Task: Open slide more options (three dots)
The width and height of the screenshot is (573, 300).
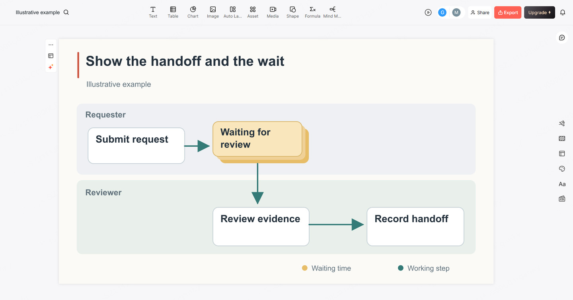Action: coord(51,45)
